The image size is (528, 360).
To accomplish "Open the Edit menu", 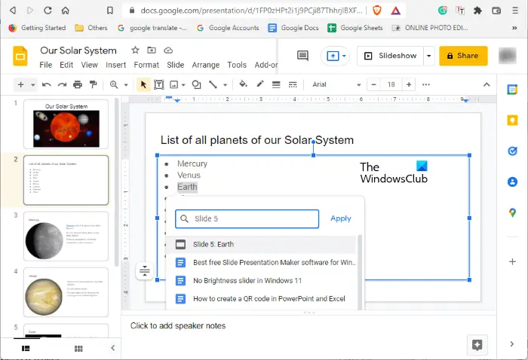I will [66, 65].
